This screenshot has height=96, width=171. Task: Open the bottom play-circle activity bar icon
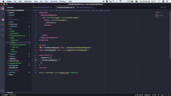click(2, 35)
